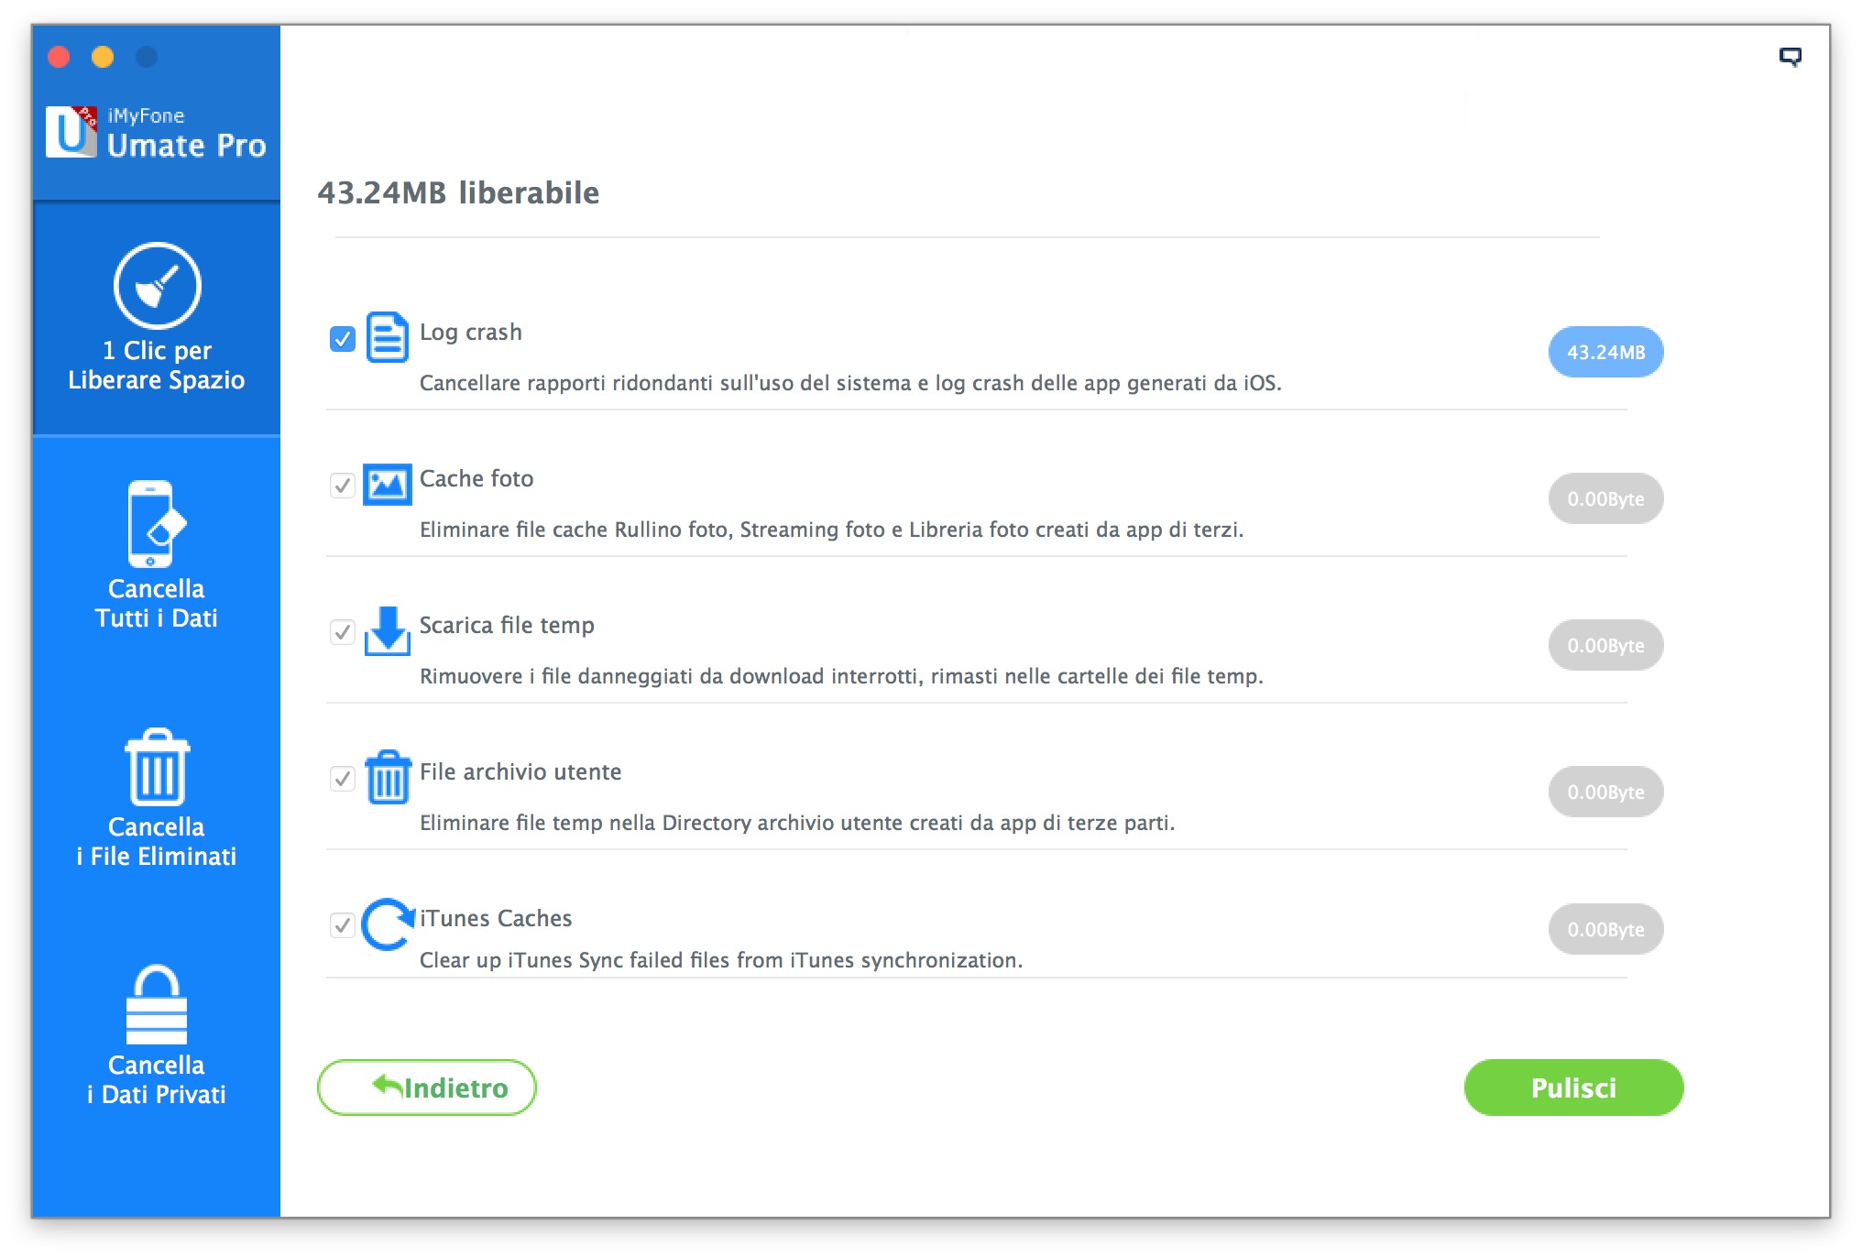Image resolution: width=1862 pixels, height=1257 pixels.
Task: Open the Cancella i Dati Privati section
Action: coord(157,1035)
